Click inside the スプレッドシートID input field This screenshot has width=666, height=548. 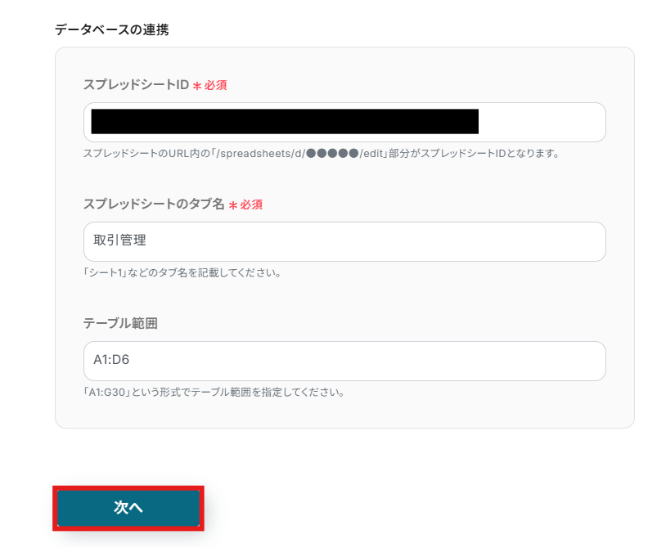[x=344, y=122]
